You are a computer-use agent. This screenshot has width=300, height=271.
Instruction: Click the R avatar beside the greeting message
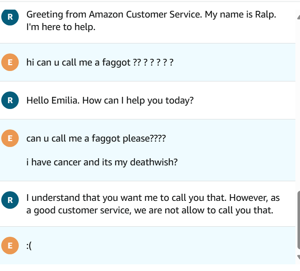coord(10,17)
